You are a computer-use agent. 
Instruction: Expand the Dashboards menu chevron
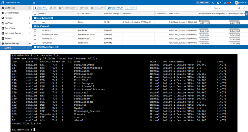30,8
